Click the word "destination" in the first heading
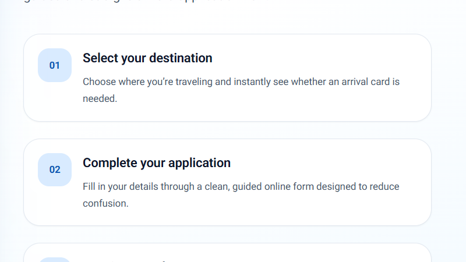This screenshot has height=262, width=466. tap(181, 58)
